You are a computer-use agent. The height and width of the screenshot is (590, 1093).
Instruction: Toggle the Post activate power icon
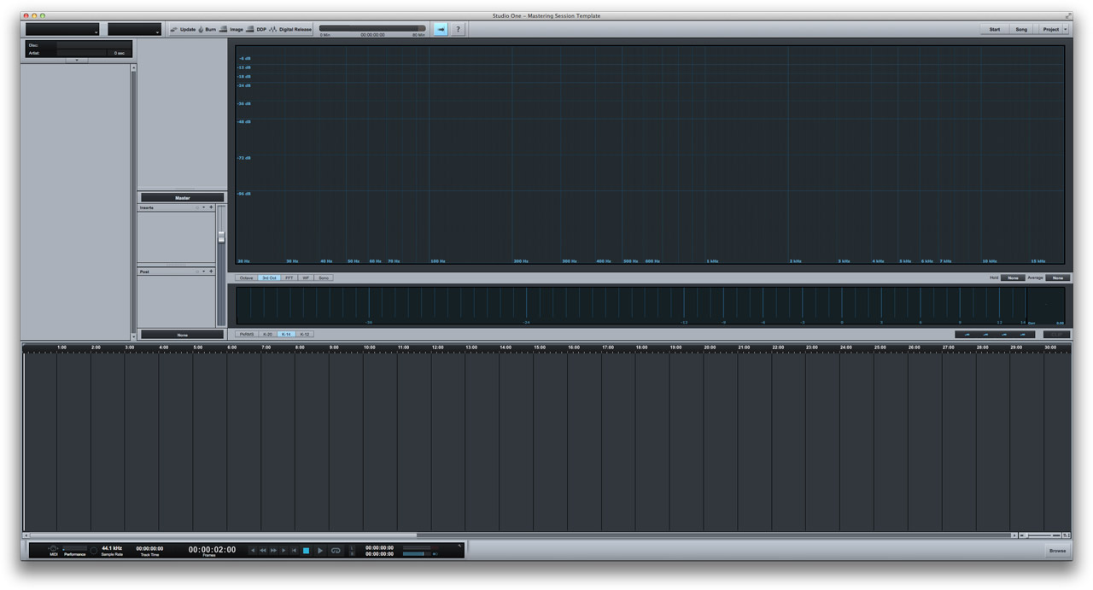coord(197,272)
